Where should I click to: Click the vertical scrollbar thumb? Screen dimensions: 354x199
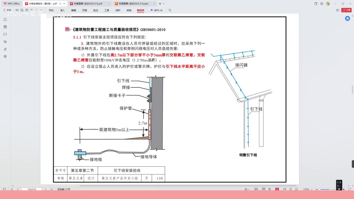point(352,90)
